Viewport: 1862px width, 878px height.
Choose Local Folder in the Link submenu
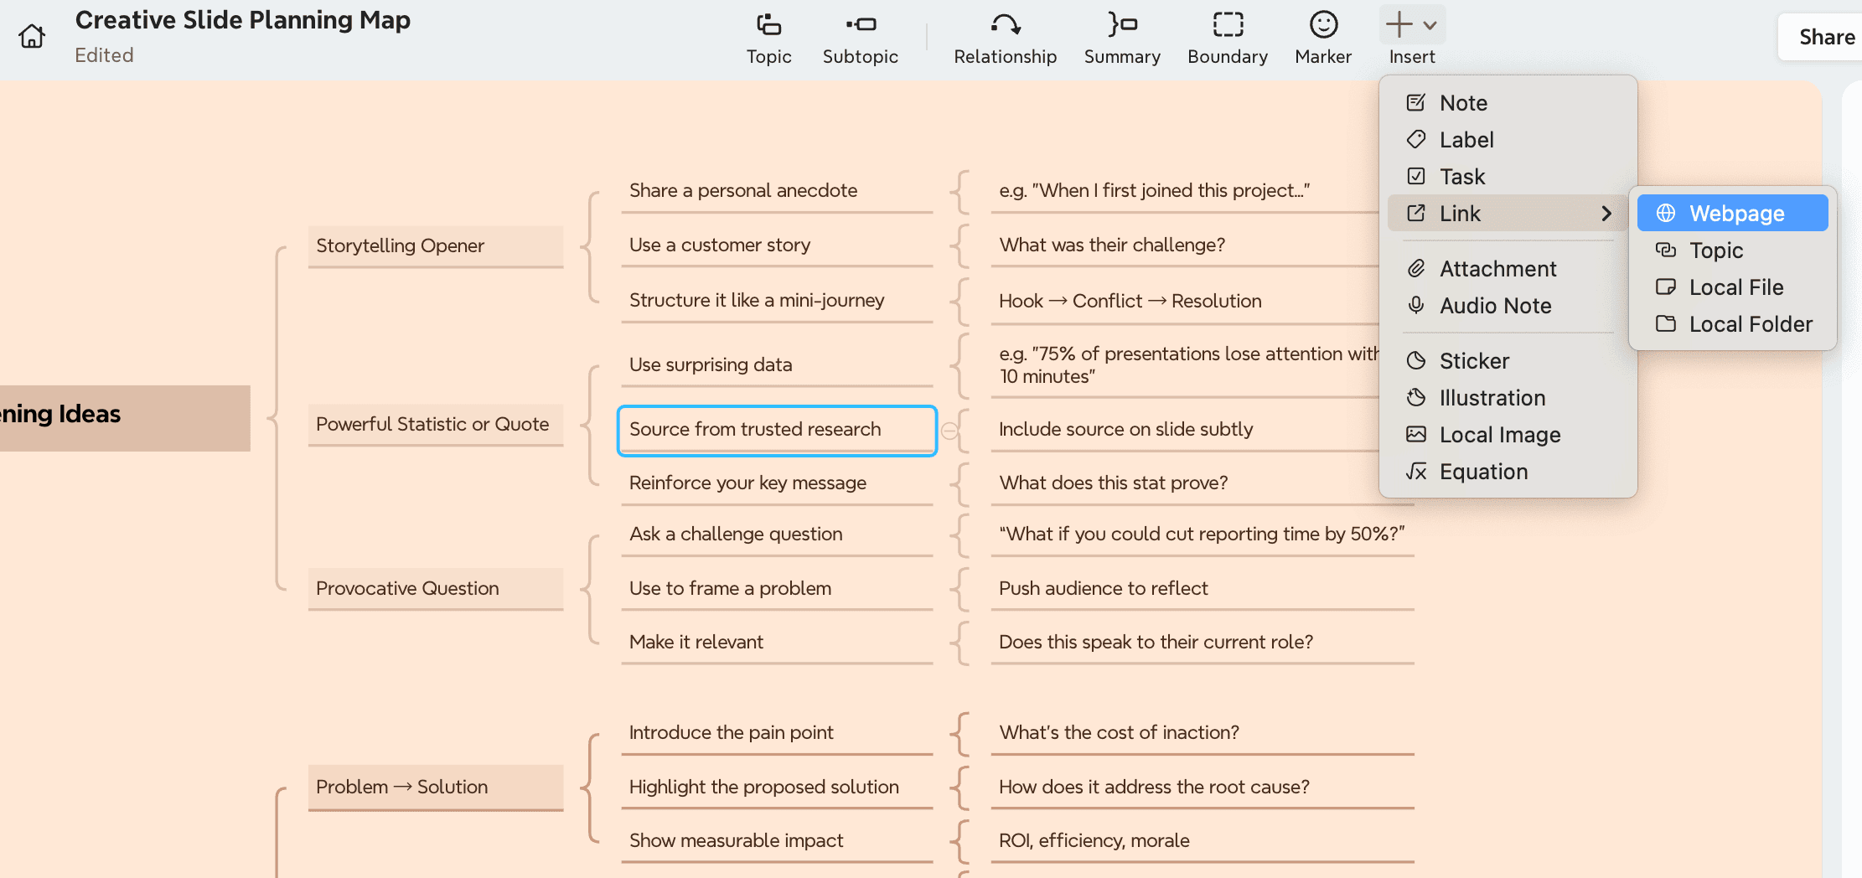click(1751, 323)
